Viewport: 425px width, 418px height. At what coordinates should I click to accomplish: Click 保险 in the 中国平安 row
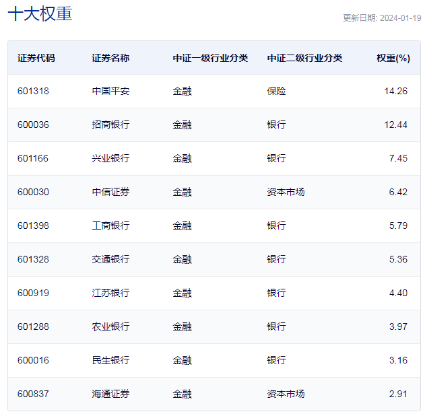tap(276, 91)
